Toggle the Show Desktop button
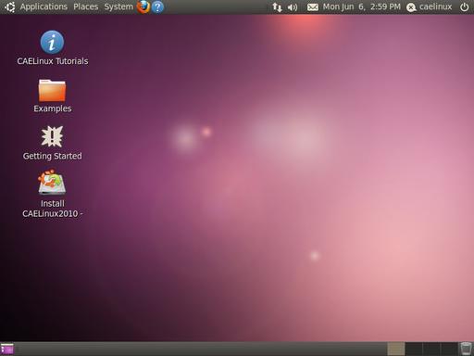This screenshot has width=474, height=356. [x=7, y=350]
